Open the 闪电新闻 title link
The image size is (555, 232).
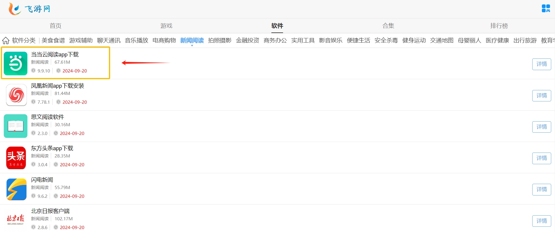point(42,180)
